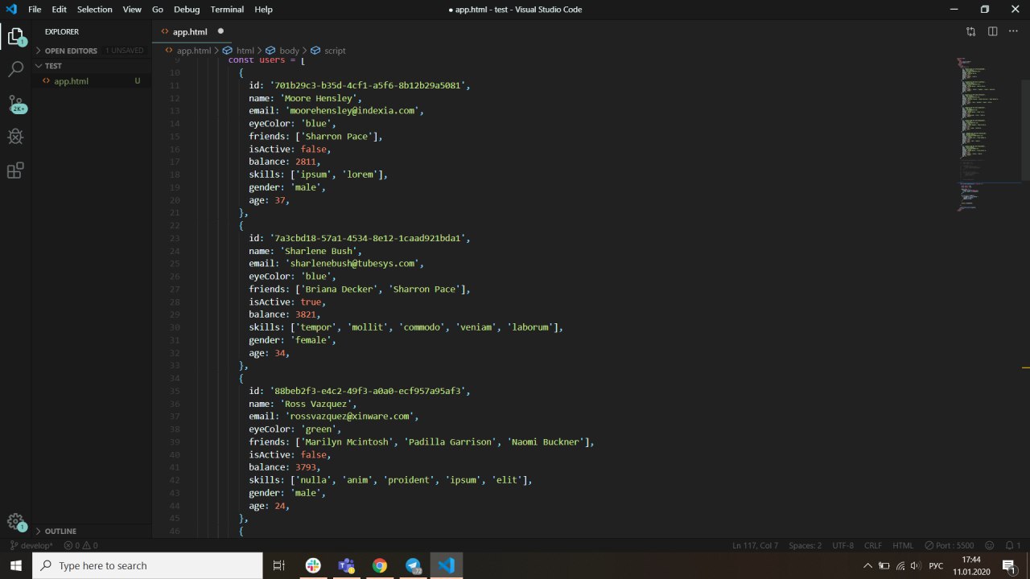Viewport: 1030px width, 579px height.
Task: Launch Slack from the taskbar
Action: click(x=313, y=565)
